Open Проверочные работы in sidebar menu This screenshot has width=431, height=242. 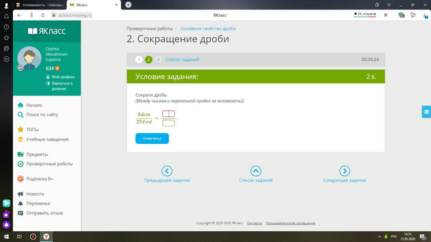tap(49, 164)
